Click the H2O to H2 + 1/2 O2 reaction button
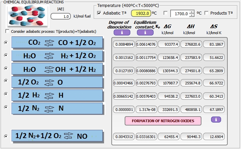The image size is (241, 149). point(57,56)
